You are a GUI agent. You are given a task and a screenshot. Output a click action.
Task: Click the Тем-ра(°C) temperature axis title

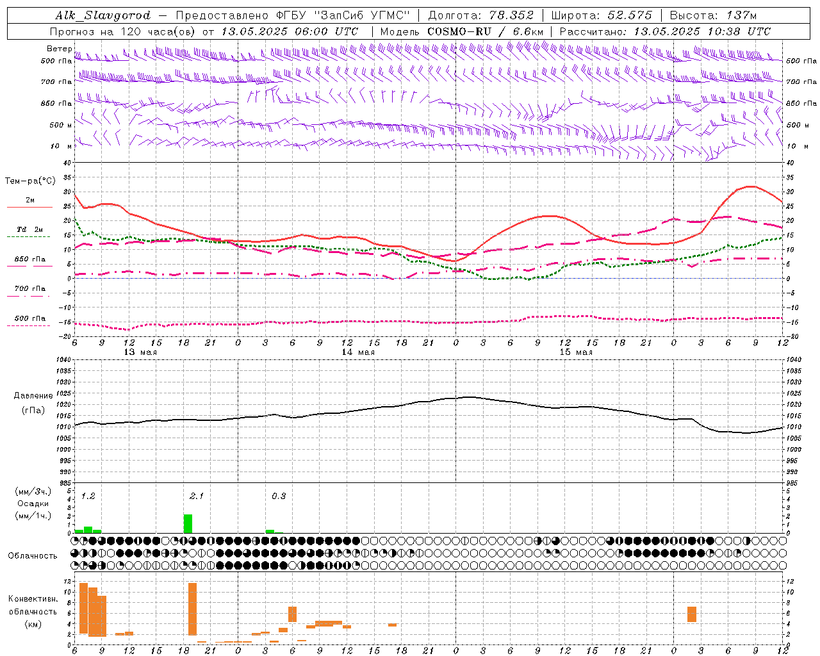(30, 181)
